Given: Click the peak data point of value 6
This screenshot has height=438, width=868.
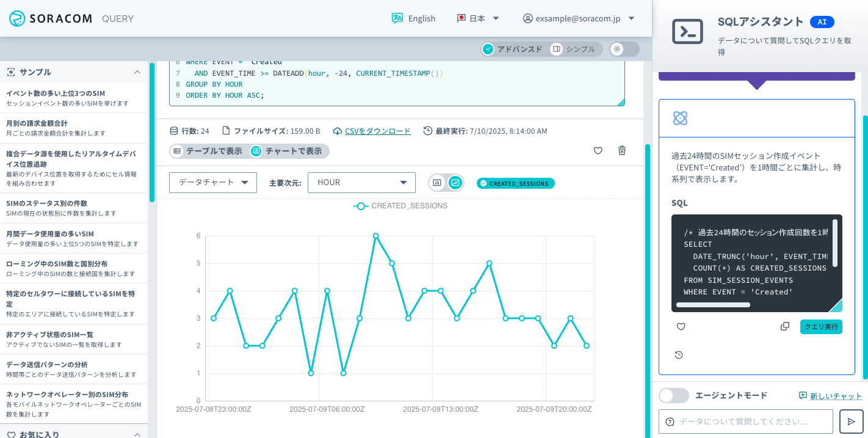Looking at the screenshot, I should (376, 236).
